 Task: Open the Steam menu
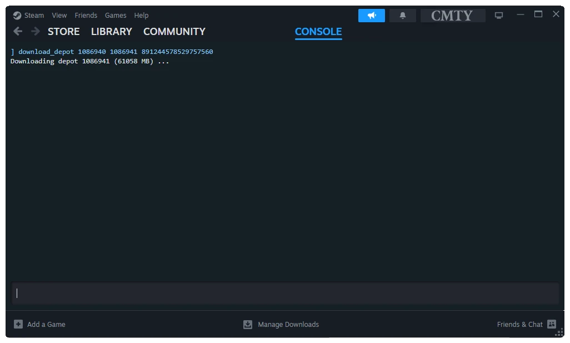[34, 15]
